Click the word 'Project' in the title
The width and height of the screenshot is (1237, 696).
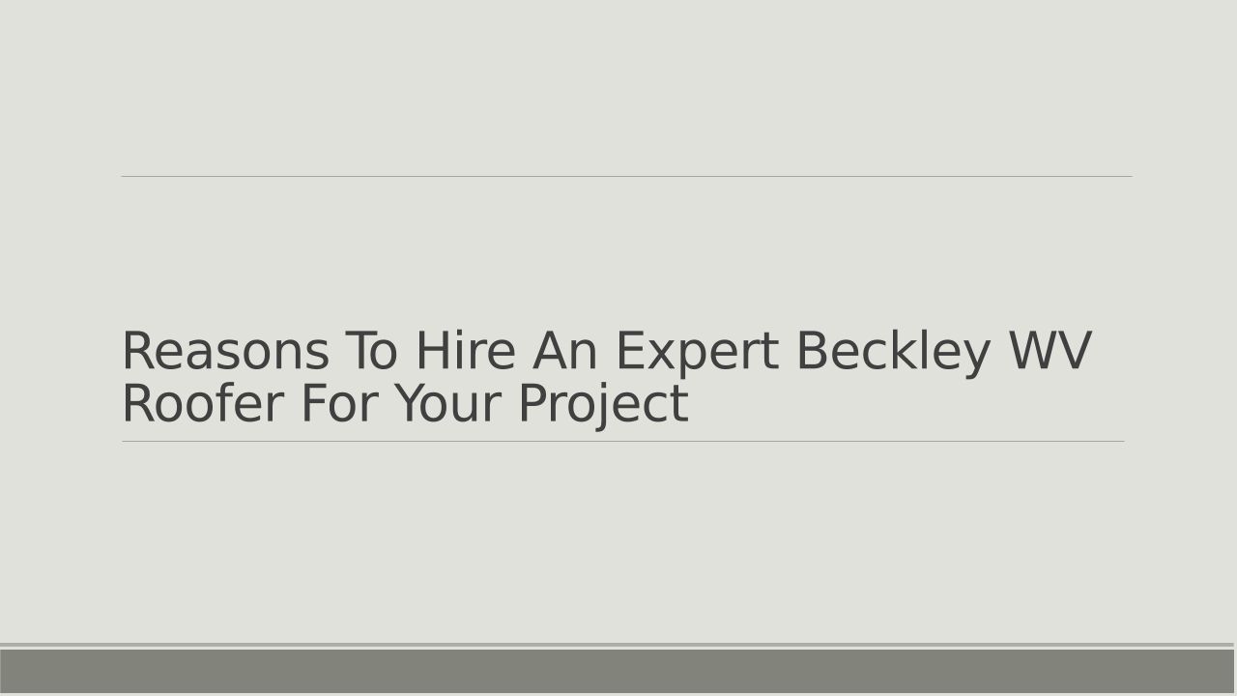tap(603, 403)
